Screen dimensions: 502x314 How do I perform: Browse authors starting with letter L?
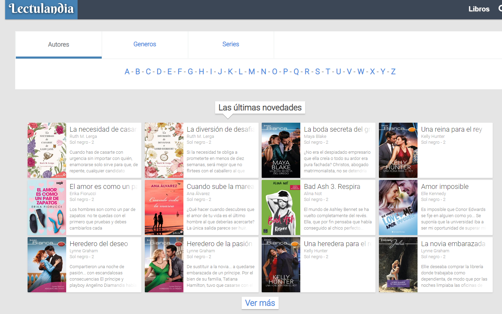pos(241,72)
